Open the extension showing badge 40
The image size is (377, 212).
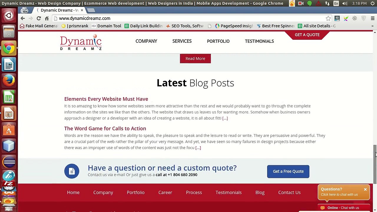(337, 18)
